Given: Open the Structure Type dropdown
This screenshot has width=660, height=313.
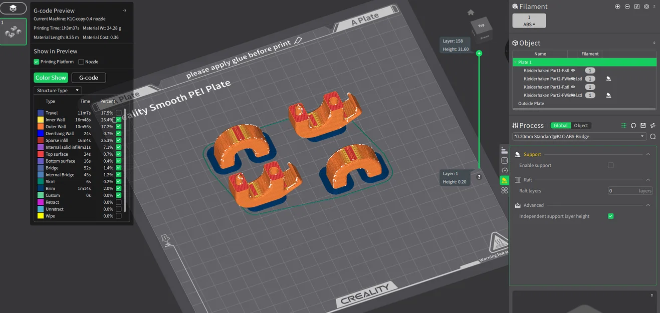Looking at the screenshot, I should click(x=58, y=91).
